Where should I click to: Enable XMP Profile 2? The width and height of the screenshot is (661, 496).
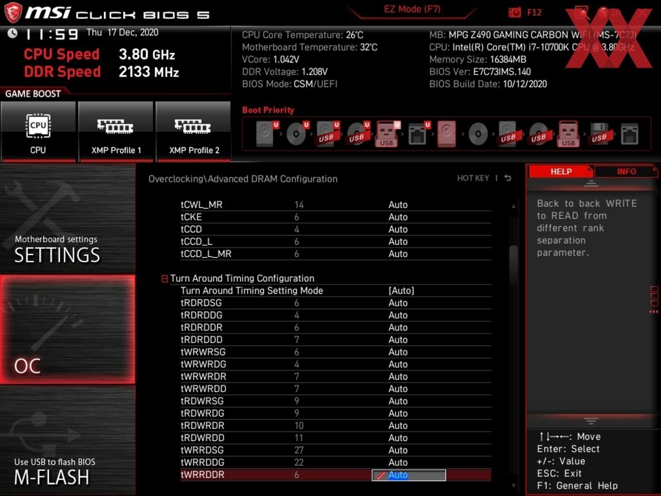click(x=193, y=131)
